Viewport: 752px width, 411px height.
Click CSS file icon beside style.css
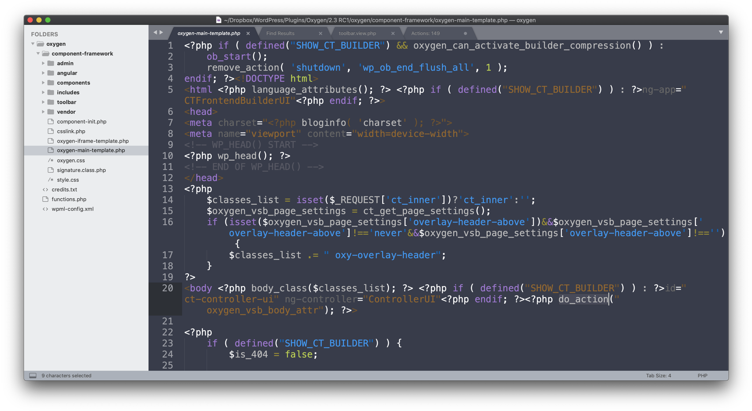[51, 180]
